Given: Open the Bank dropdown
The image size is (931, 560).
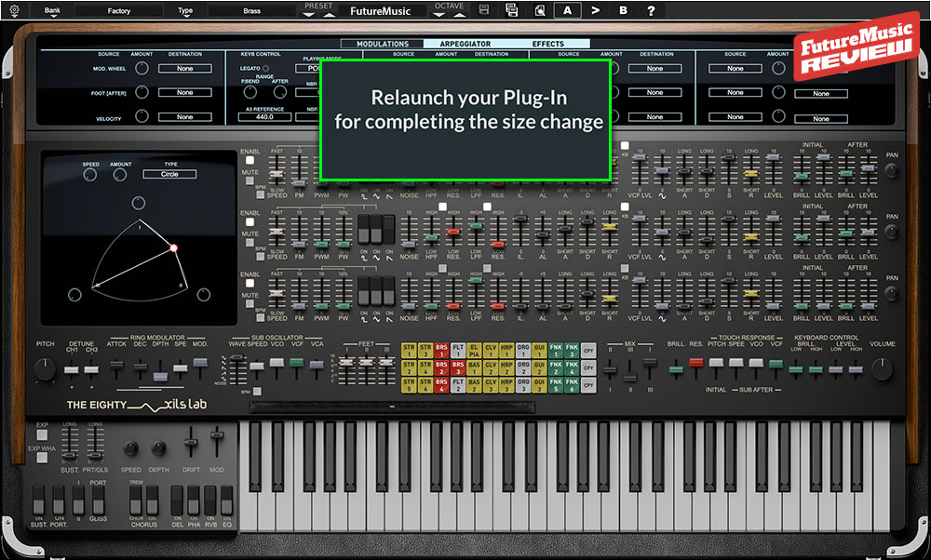Looking at the screenshot, I should tap(52, 10).
